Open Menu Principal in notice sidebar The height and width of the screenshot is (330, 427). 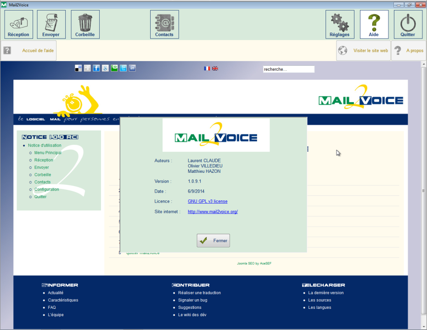coord(48,153)
